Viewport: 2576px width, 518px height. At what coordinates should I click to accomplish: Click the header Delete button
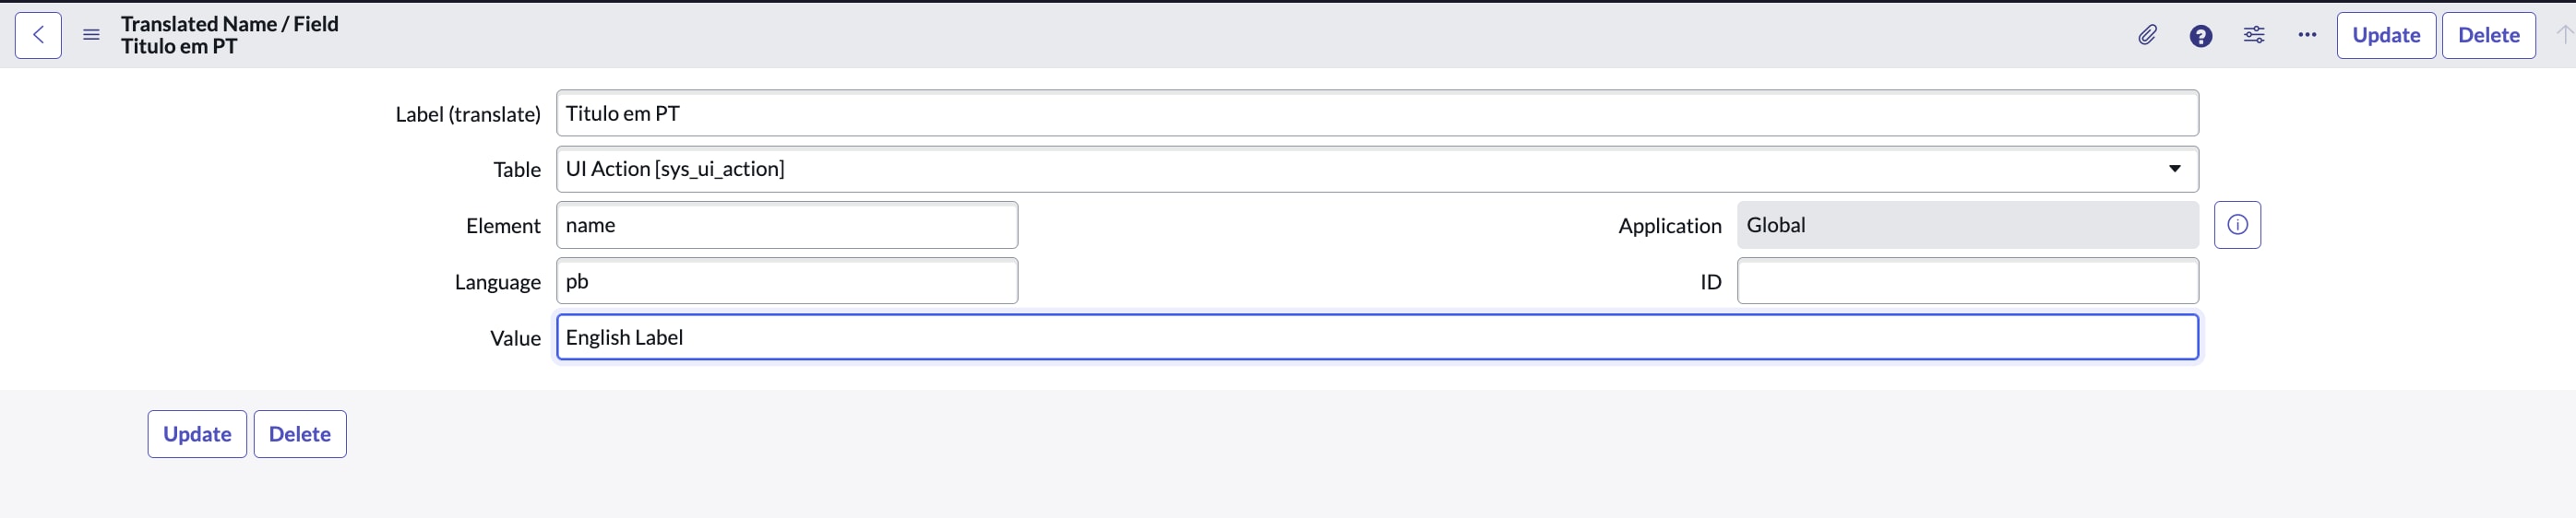(2488, 35)
